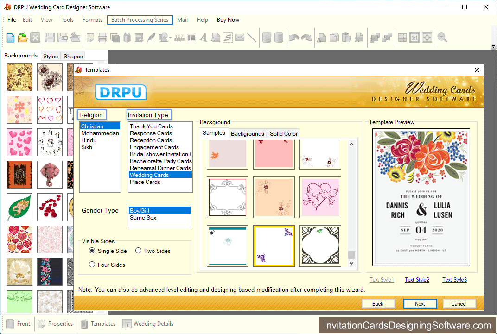Click the Bring to front icon
The image size is (497, 334).
[x=374, y=38]
